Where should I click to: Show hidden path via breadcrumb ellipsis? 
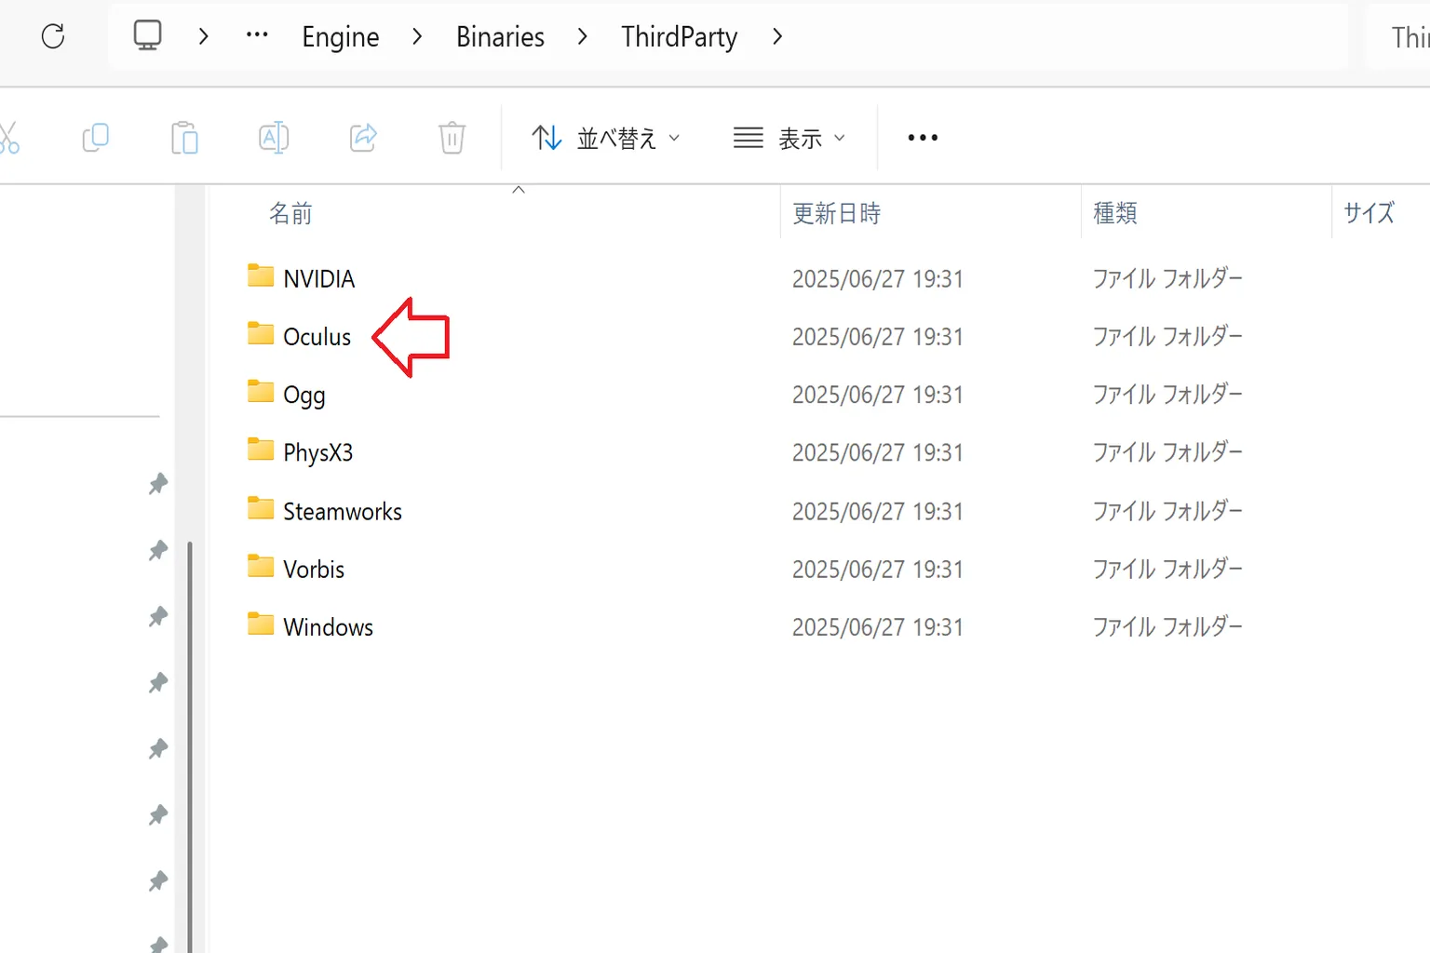click(x=257, y=36)
